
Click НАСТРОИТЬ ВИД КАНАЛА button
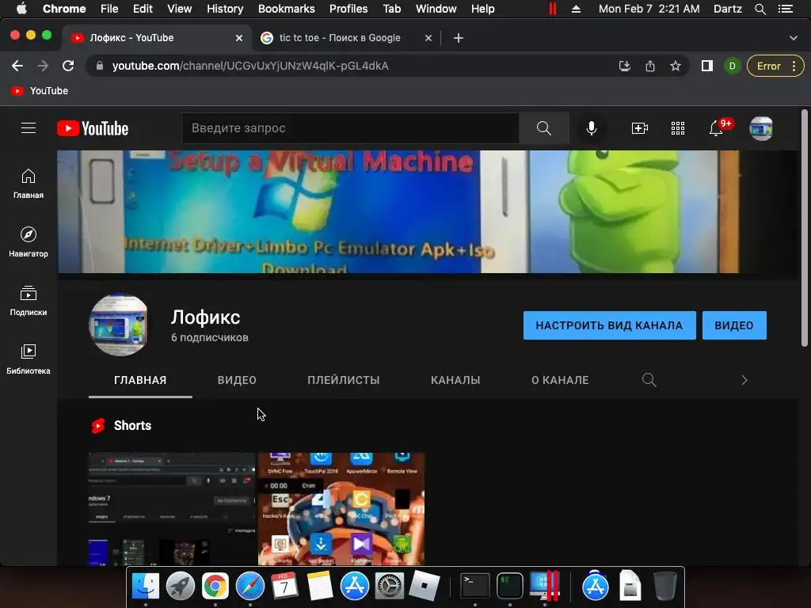(x=609, y=325)
